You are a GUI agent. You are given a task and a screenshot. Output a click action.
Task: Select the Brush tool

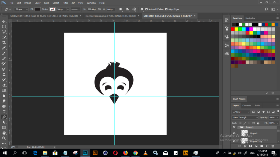pos(4,53)
